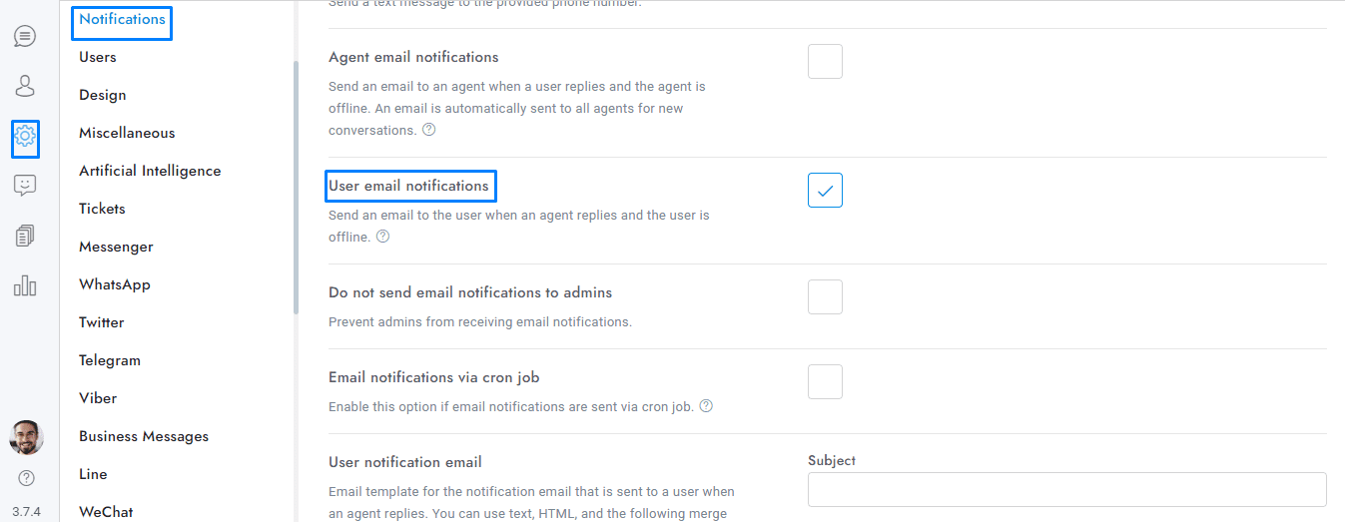Open WhatsApp settings section
The height and width of the screenshot is (522, 1345).
click(x=115, y=284)
